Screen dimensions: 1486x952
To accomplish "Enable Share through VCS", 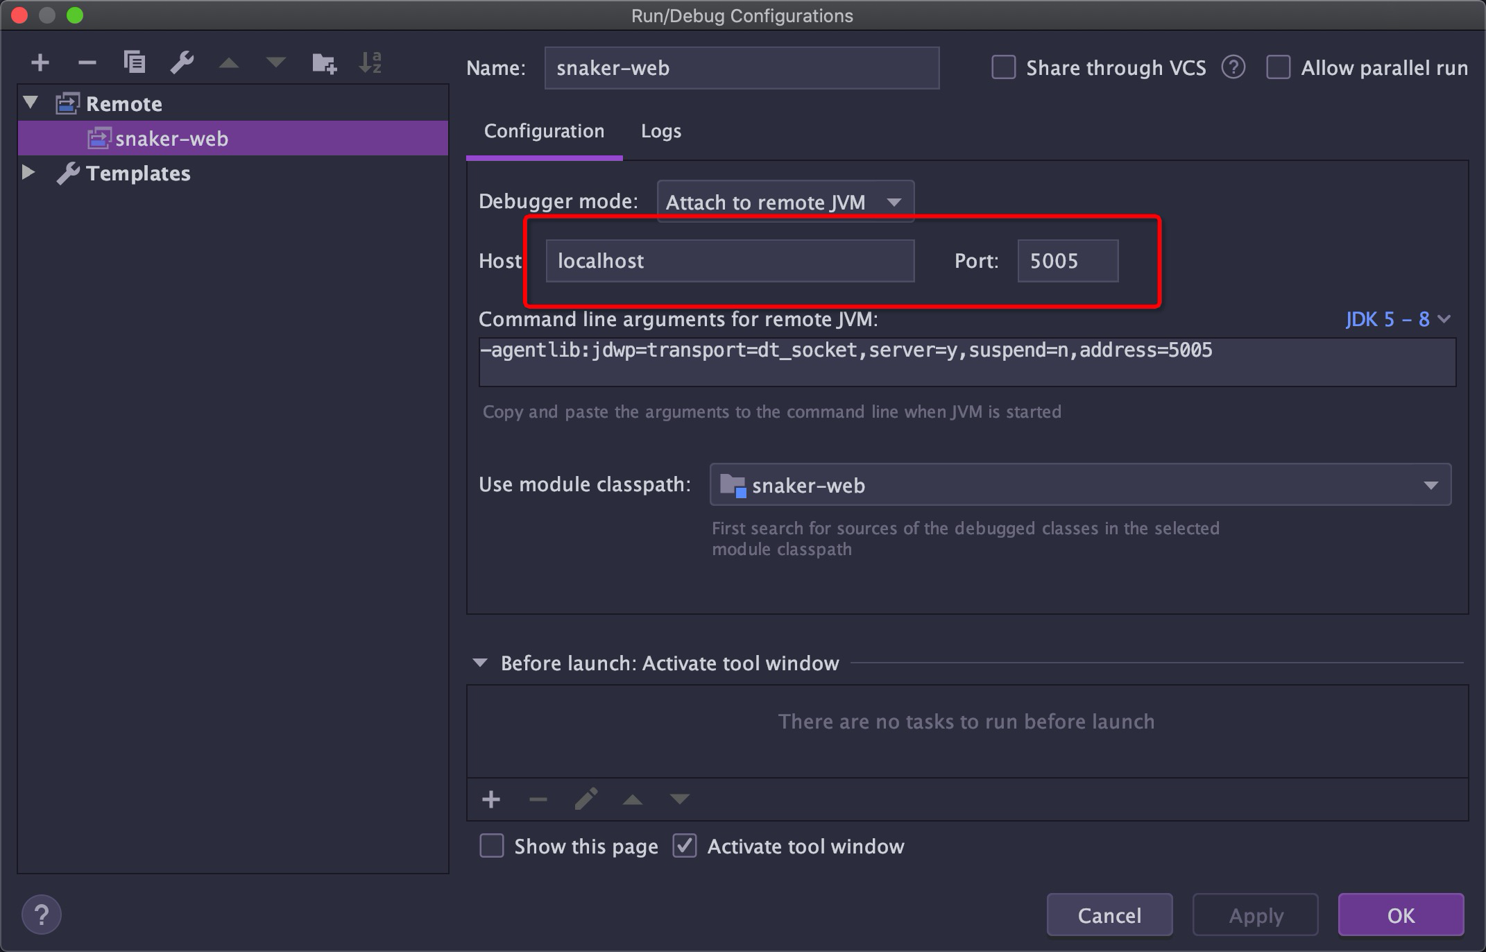I will tap(1004, 67).
